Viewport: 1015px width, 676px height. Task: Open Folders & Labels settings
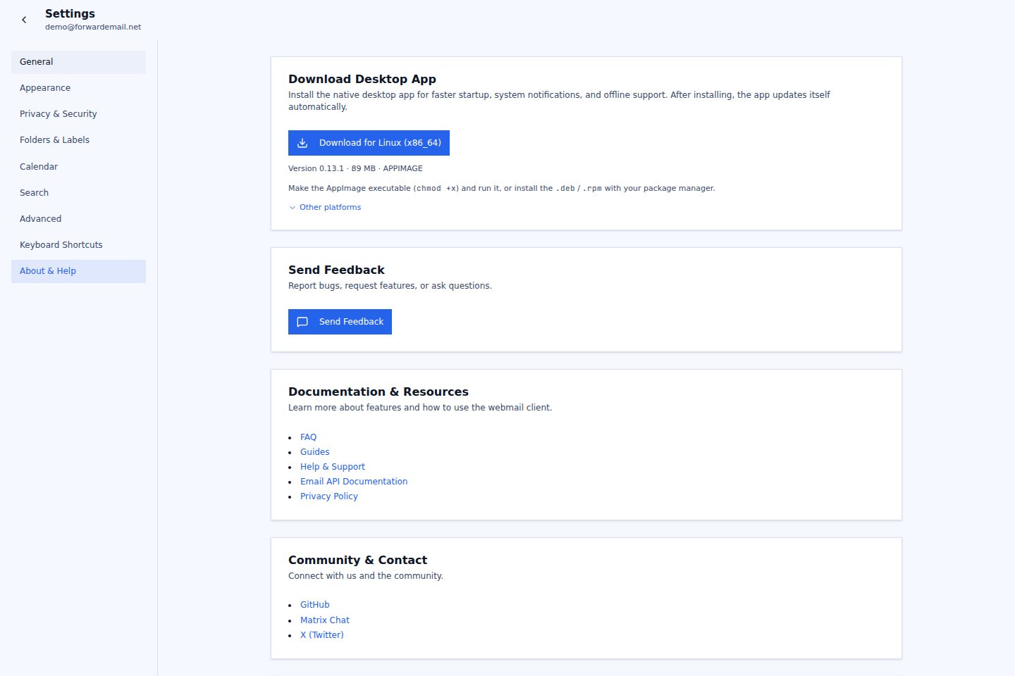tap(78, 140)
